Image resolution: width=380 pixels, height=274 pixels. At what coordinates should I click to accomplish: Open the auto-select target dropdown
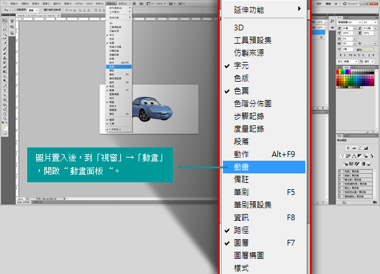(x=33, y=10)
